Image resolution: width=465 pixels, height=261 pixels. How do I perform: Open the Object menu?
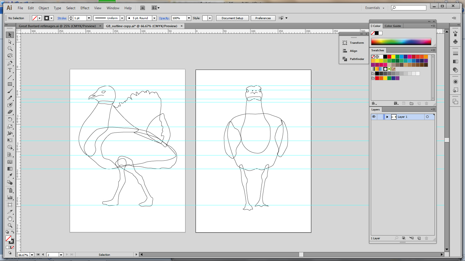(44, 8)
